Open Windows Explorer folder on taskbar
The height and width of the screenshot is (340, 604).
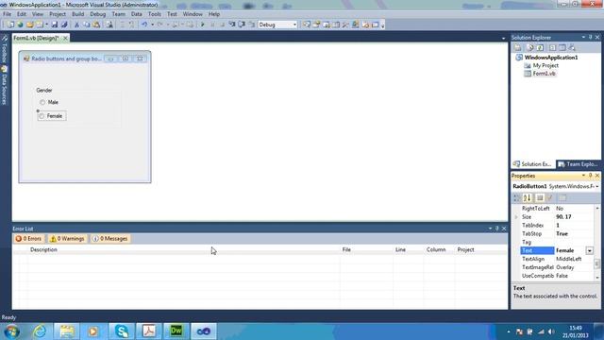point(67,331)
